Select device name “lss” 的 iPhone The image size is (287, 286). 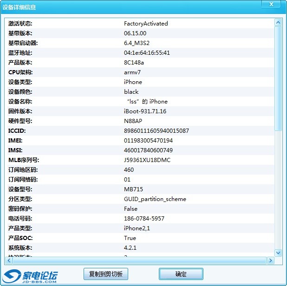click(x=147, y=102)
